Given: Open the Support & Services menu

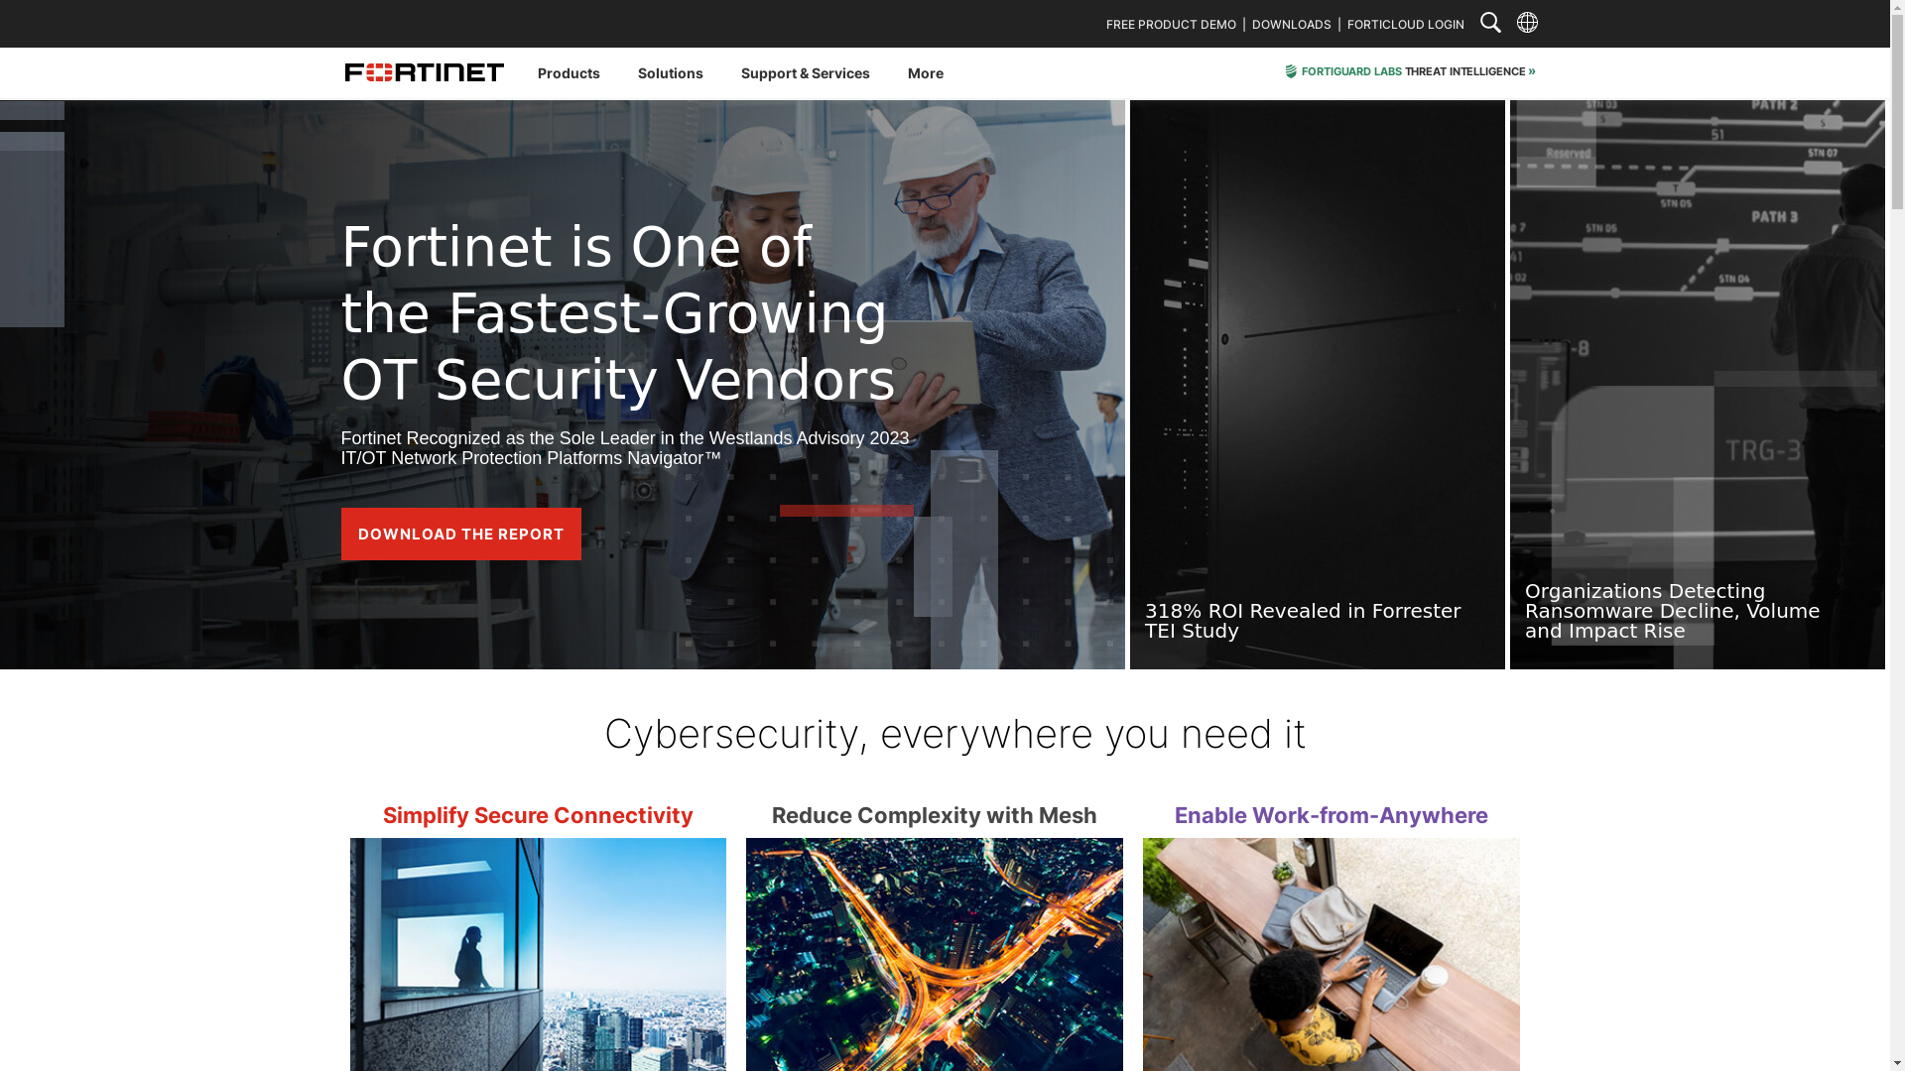Looking at the screenshot, I should (805, 73).
